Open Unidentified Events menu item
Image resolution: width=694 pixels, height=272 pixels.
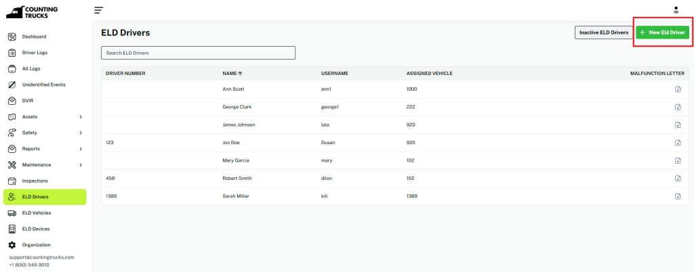coord(43,85)
